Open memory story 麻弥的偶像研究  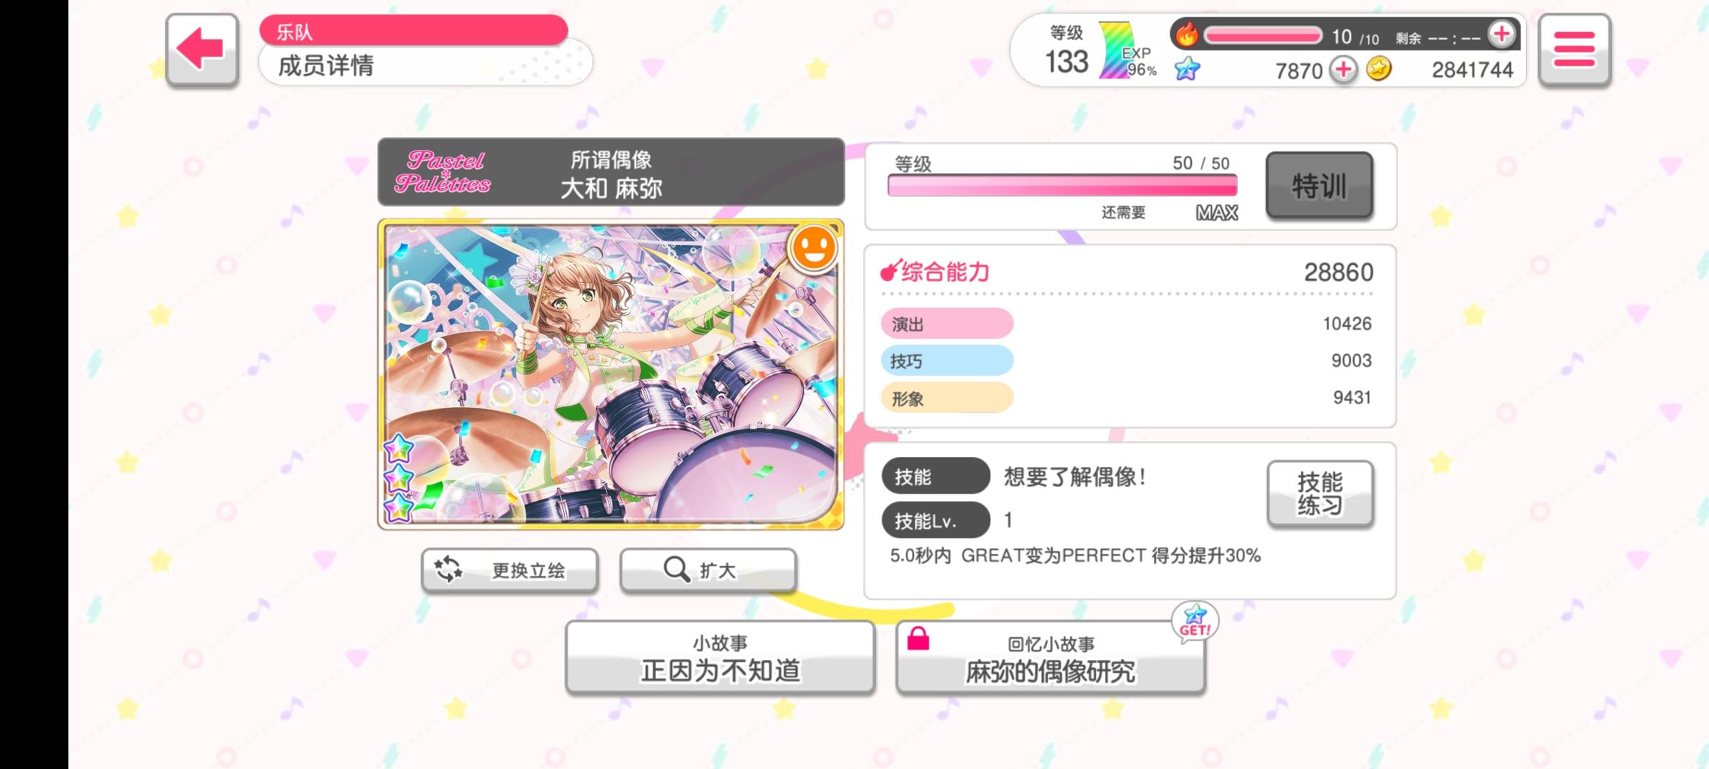click(1050, 657)
